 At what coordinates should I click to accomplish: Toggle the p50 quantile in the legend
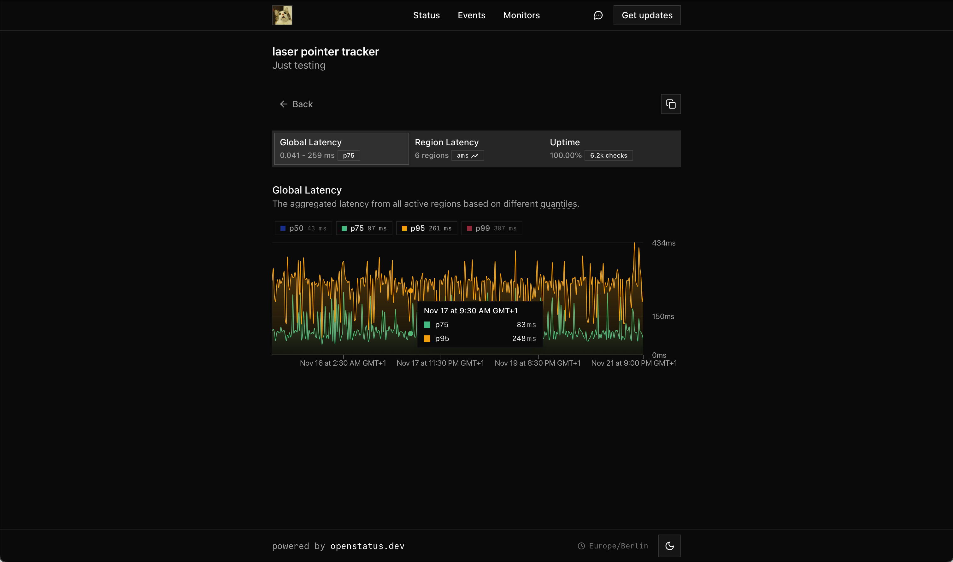click(x=303, y=228)
